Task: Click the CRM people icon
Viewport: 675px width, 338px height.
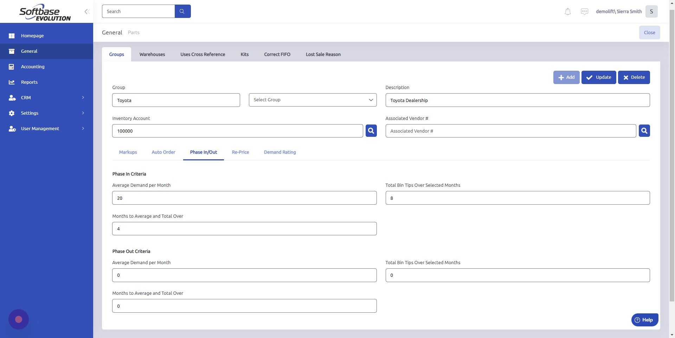Action: click(x=12, y=97)
